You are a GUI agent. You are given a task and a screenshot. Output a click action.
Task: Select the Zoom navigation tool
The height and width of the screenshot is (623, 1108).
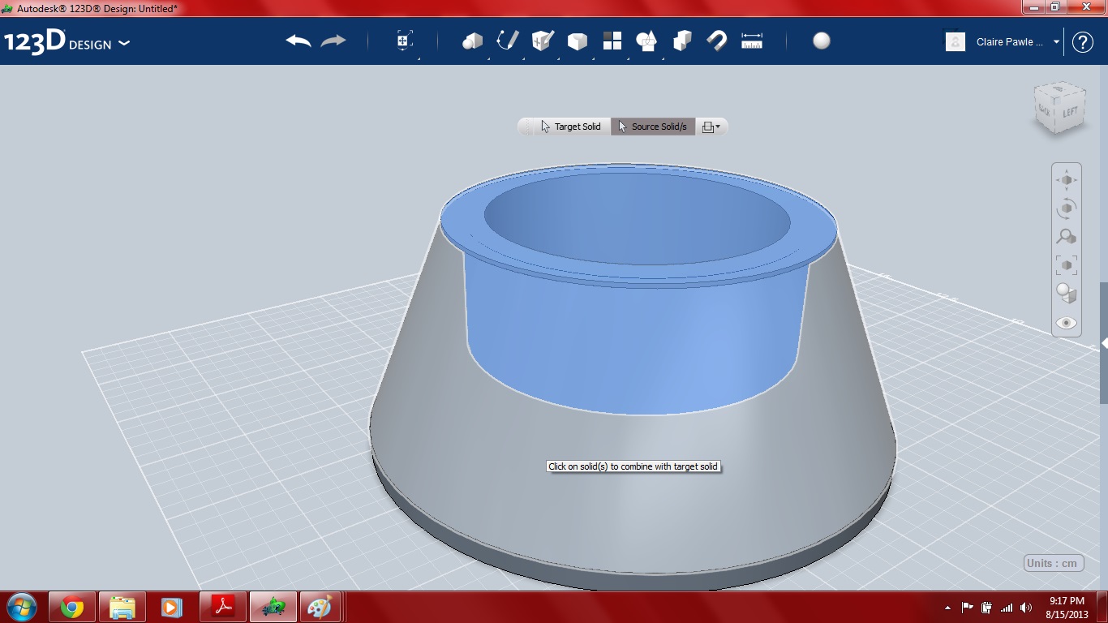[x=1067, y=237]
